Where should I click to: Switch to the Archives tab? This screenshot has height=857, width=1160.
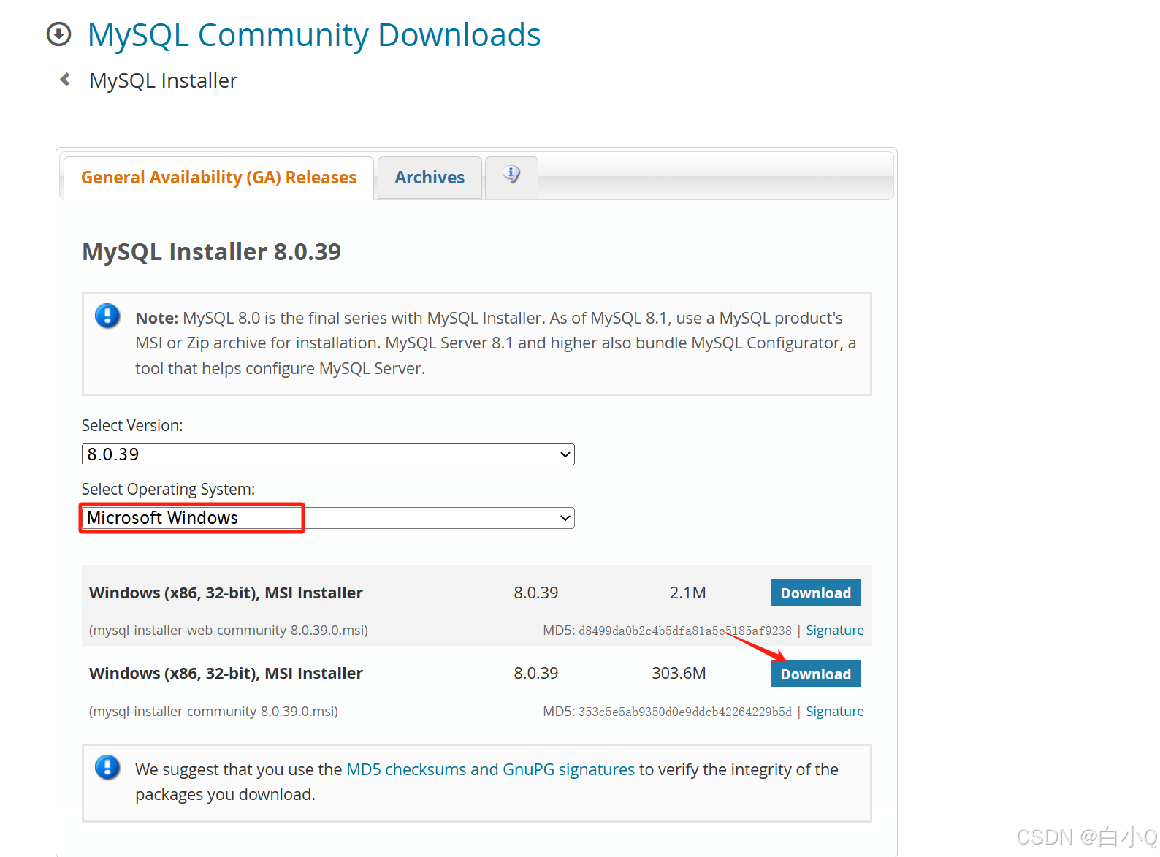click(430, 178)
